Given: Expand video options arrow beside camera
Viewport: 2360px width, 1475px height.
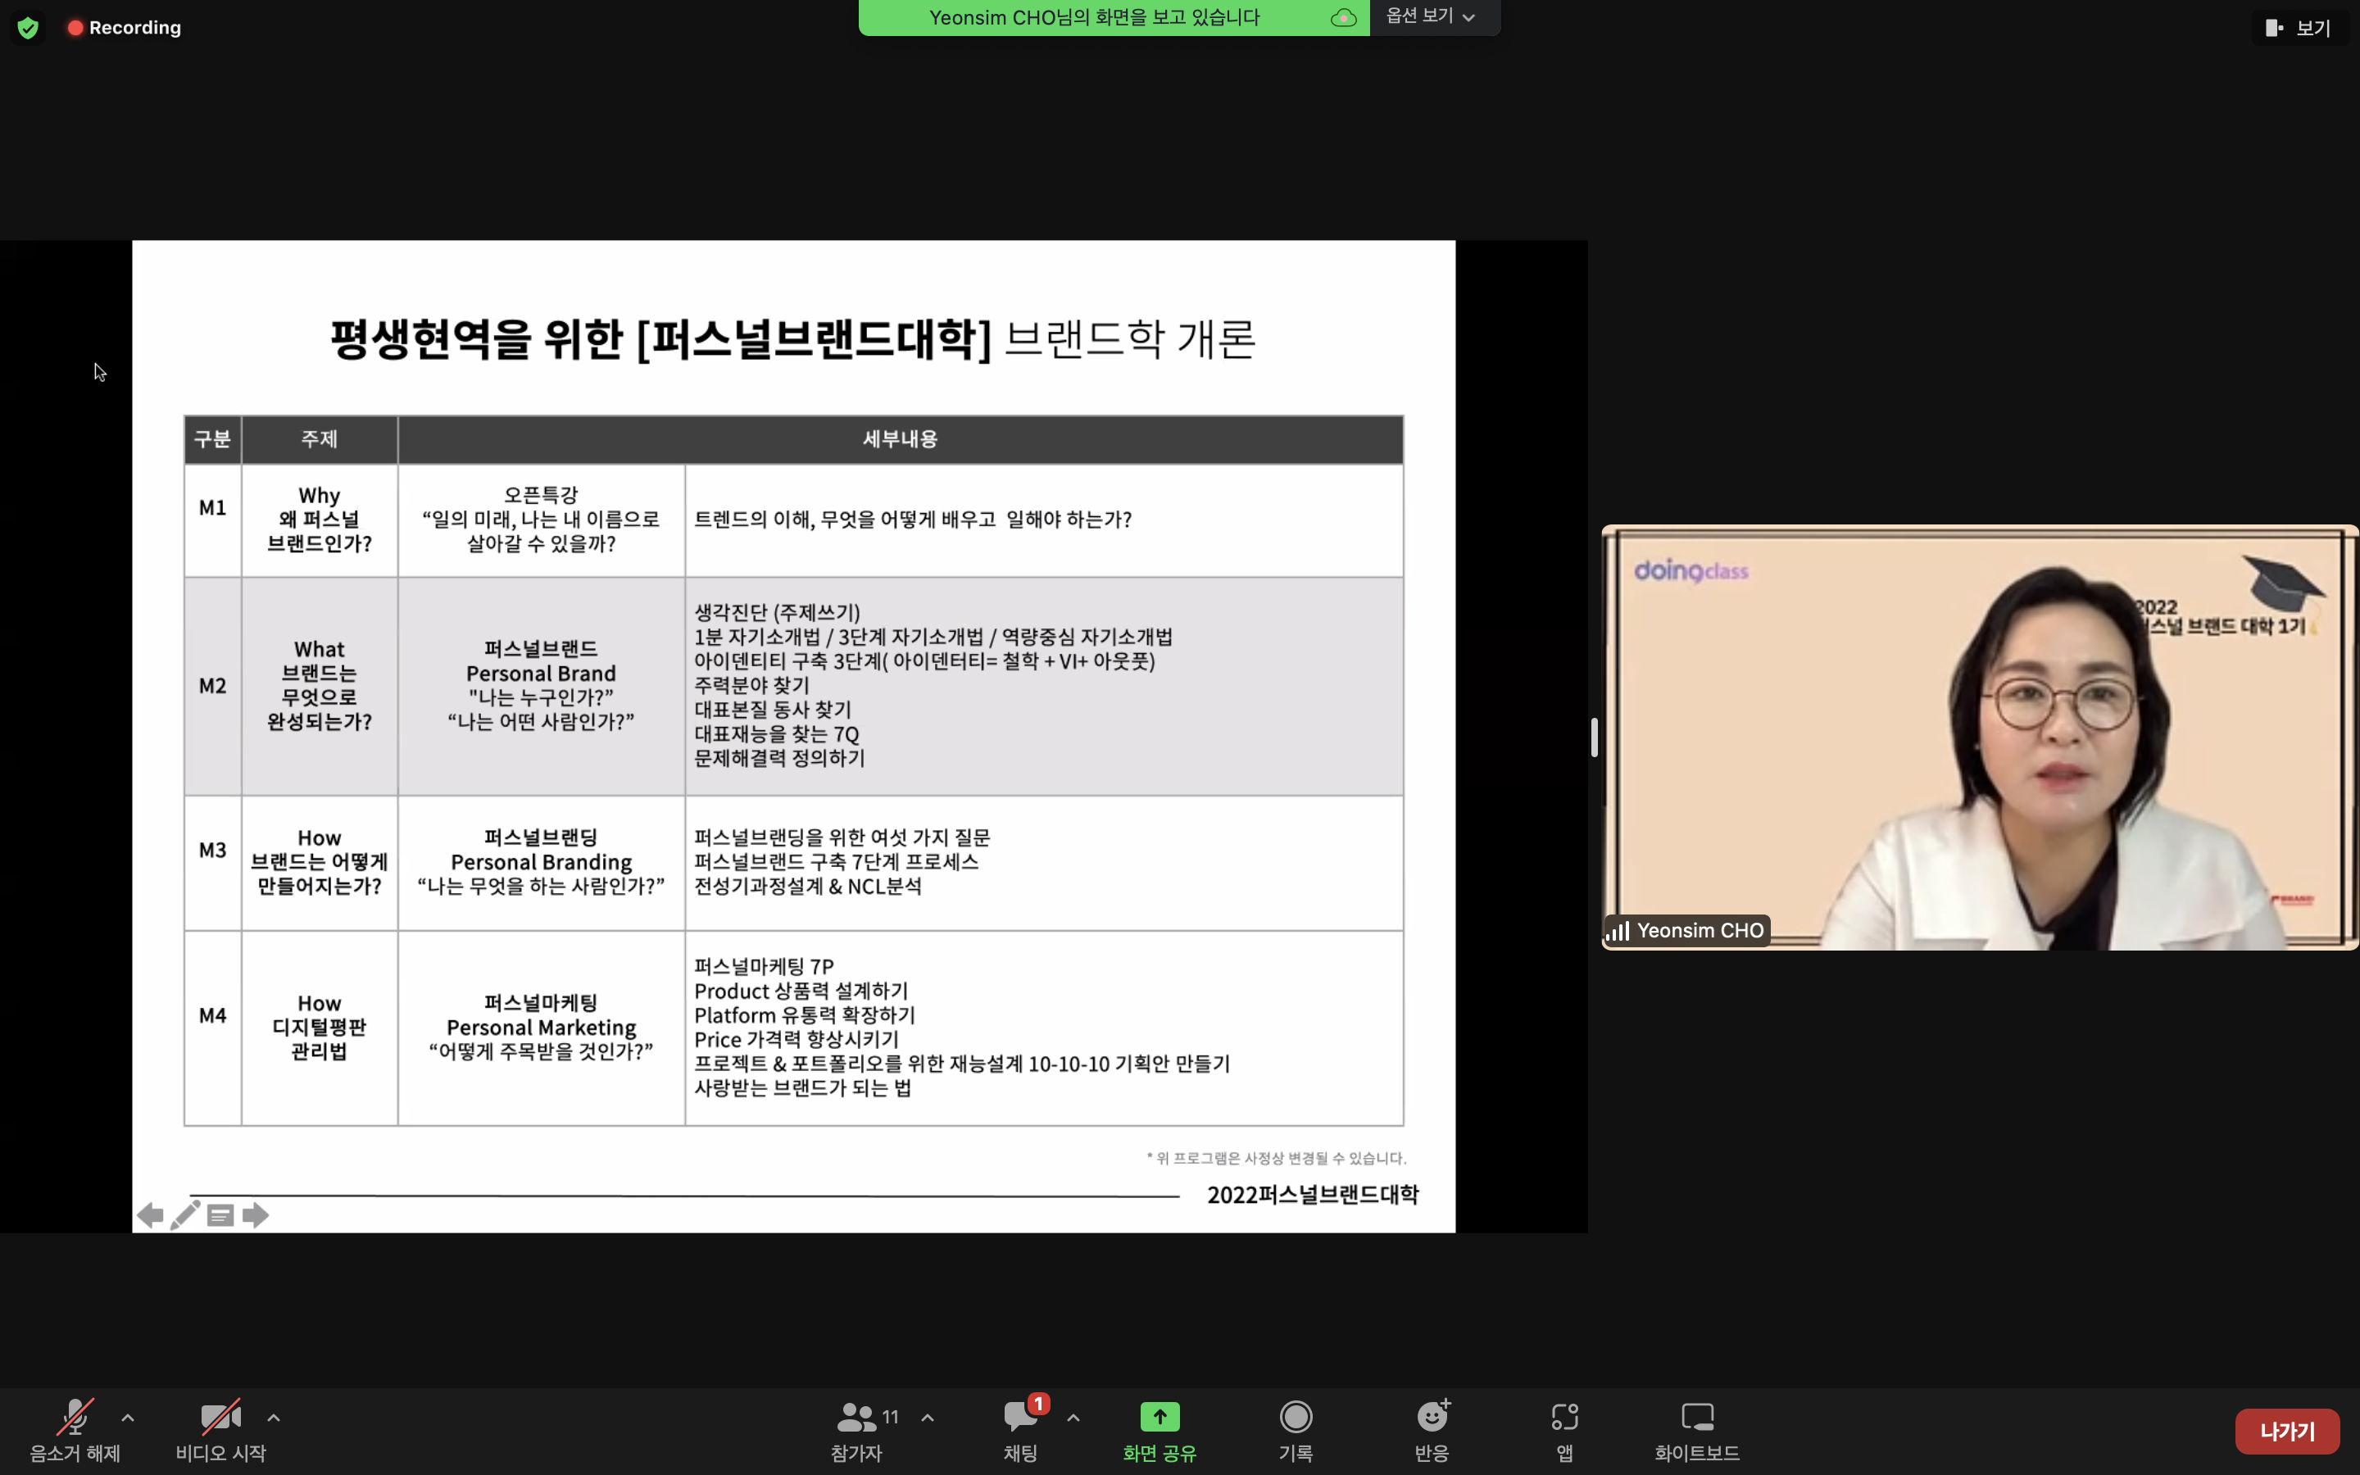Looking at the screenshot, I should [x=274, y=1418].
